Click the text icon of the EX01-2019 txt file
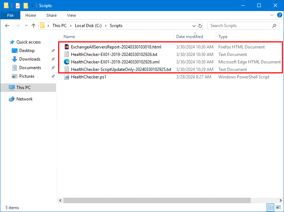The height and width of the screenshot is (212, 284). click(67, 54)
